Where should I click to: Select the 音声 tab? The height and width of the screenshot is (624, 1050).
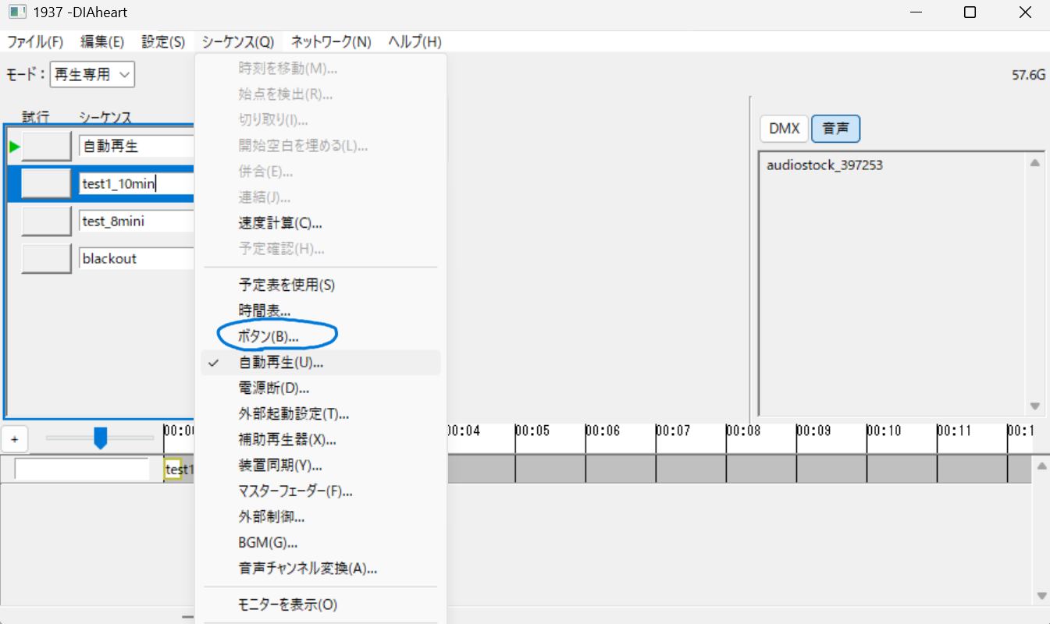click(835, 129)
